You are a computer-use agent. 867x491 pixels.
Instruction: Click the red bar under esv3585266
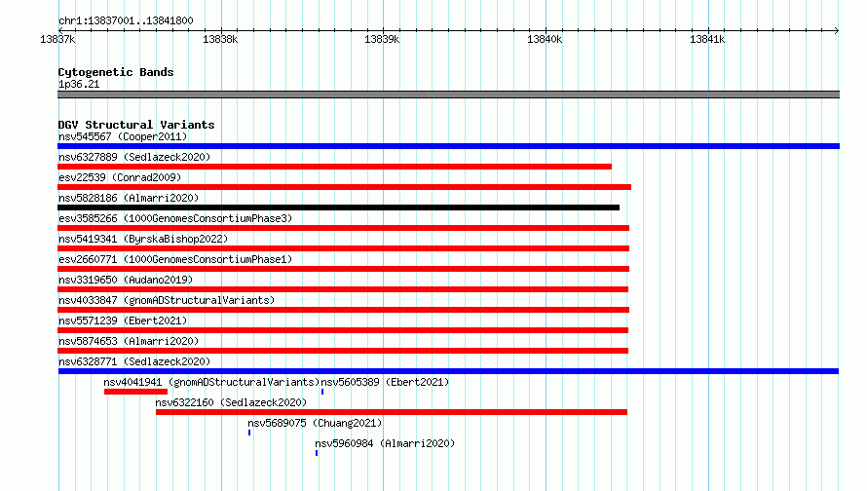click(x=343, y=228)
